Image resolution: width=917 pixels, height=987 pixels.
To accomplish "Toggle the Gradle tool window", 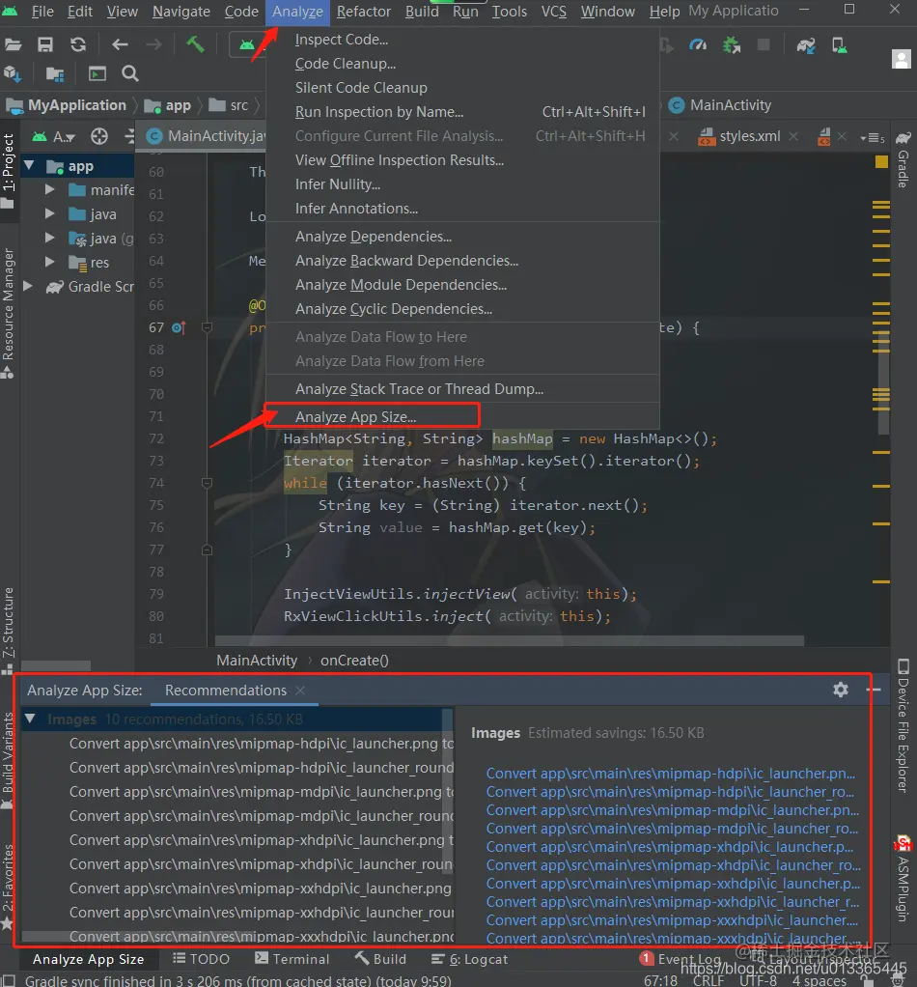I will point(903,160).
